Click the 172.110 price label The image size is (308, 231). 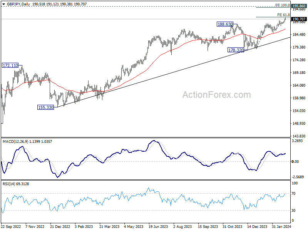tap(10, 65)
